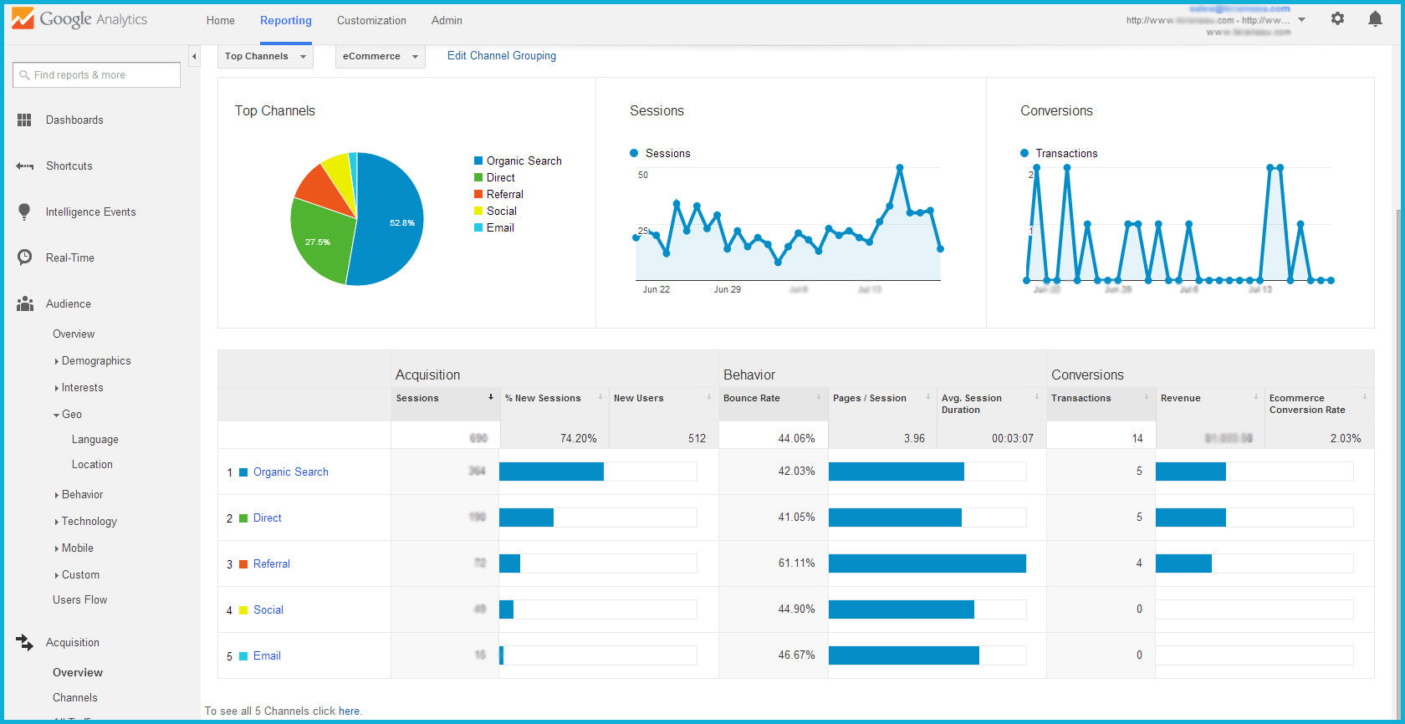Click the Shortcuts arrow icon
1405x724 pixels.
pyautogui.click(x=24, y=166)
